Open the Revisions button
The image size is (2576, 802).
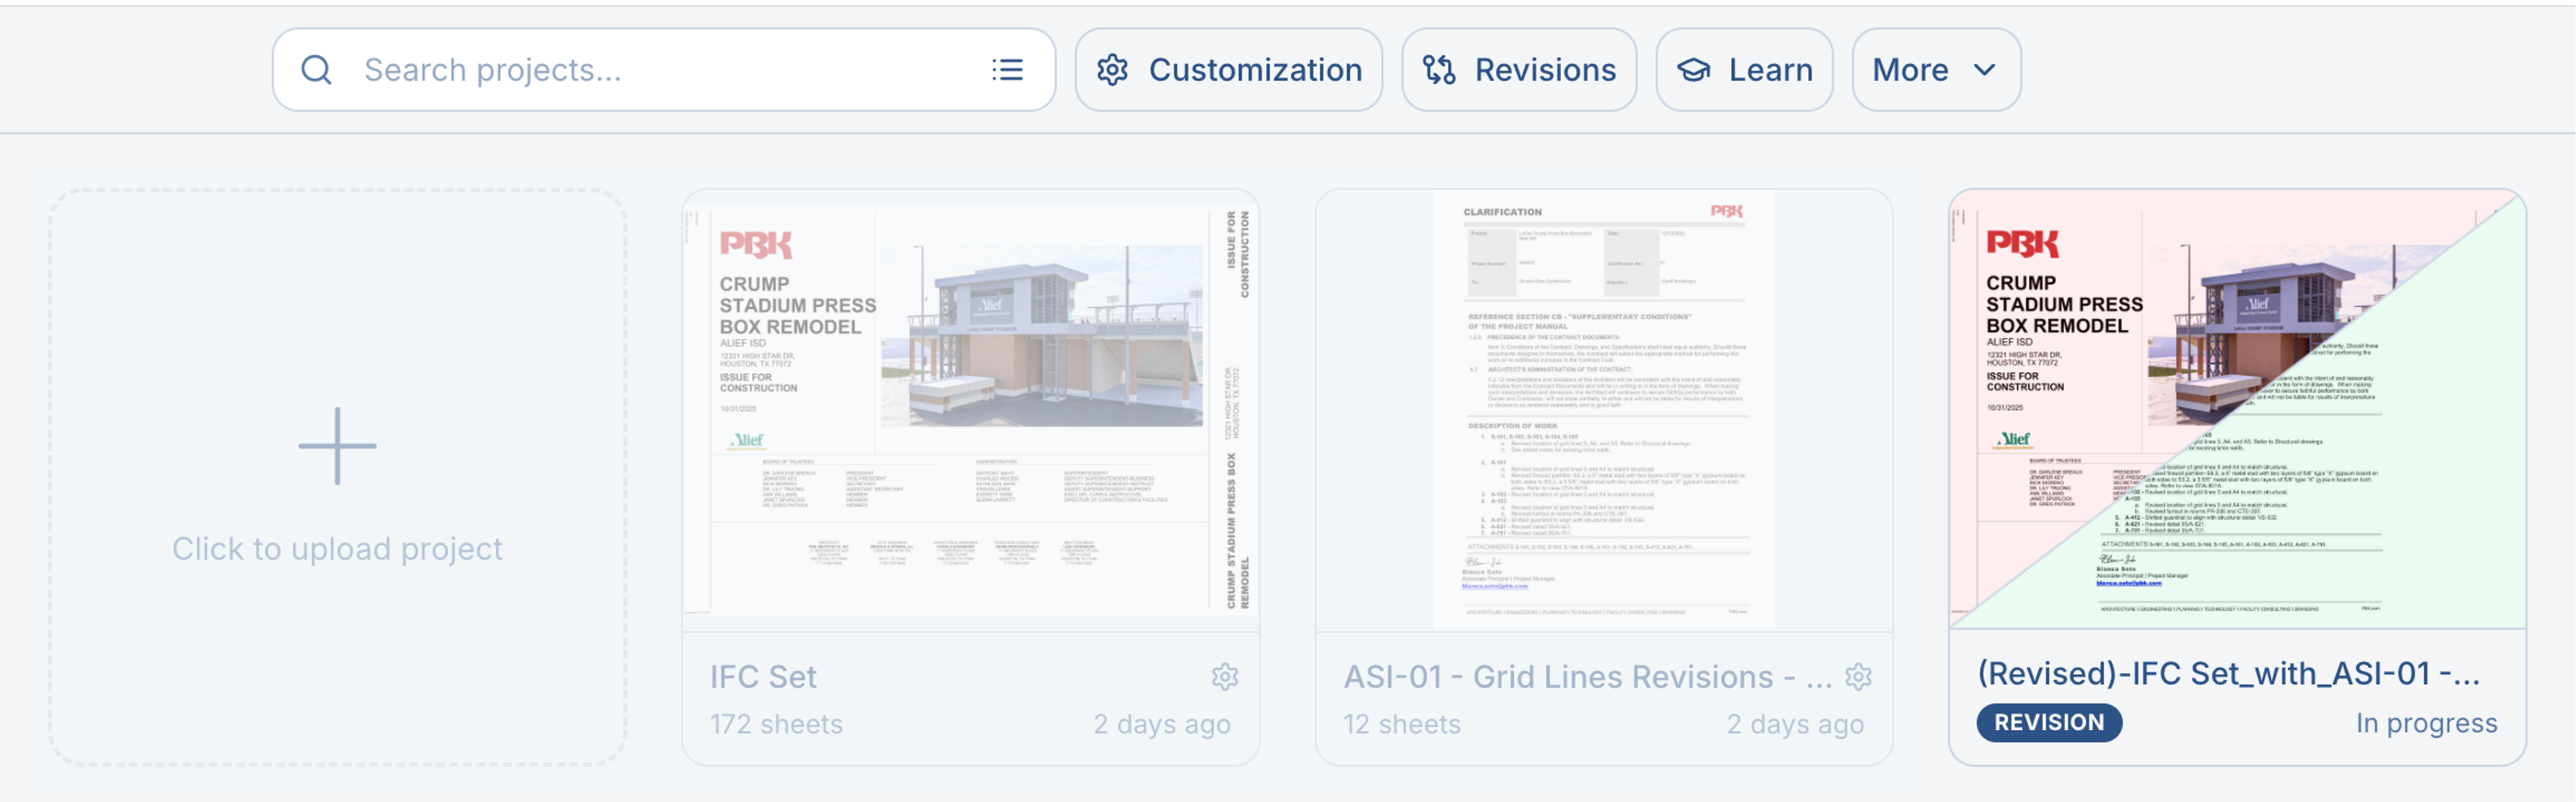point(1519,70)
